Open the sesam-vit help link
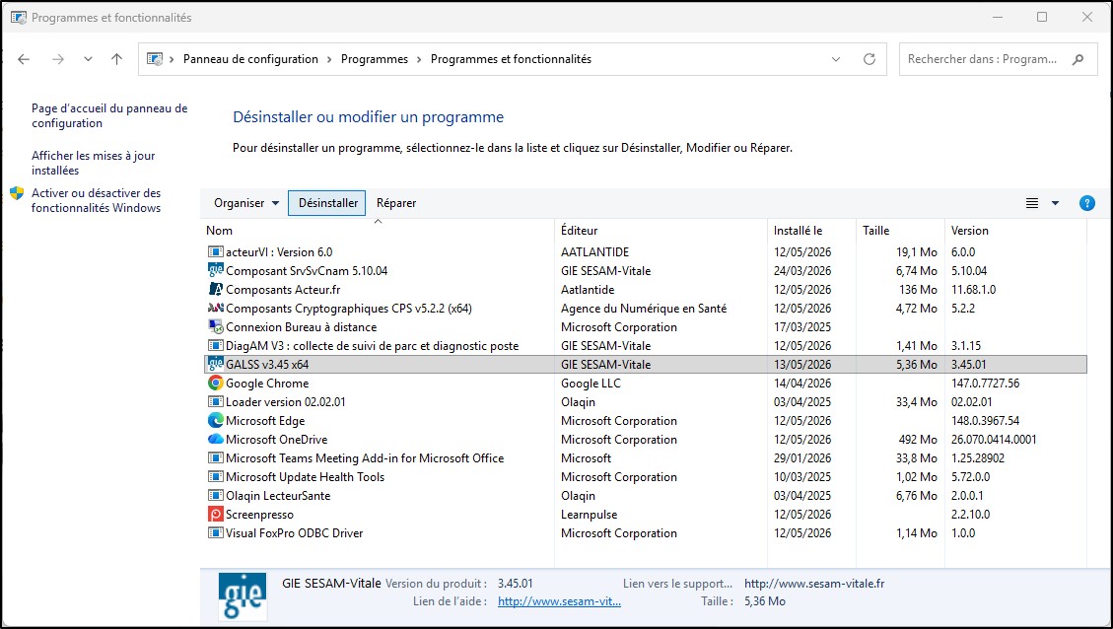This screenshot has width=1113, height=629. (x=559, y=601)
